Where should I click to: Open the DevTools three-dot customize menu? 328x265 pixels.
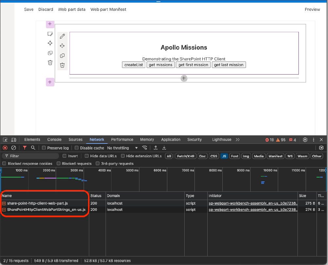313,140
